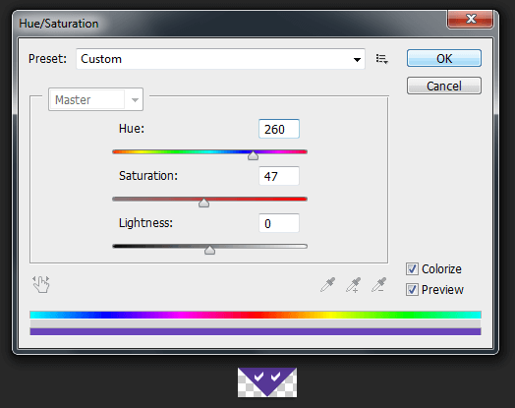The height and width of the screenshot is (408, 515).
Task: Click the Hue slider handle
Action: pyautogui.click(x=253, y=155)
